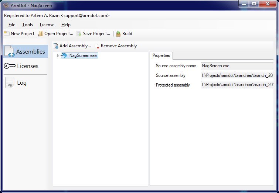Start a build with the Build icon
The image size is (279, 193).
tap(118, 34)
